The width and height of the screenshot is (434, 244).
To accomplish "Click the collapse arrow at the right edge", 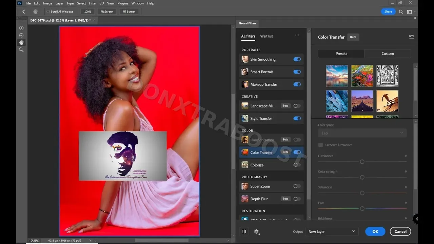I will click(417, 219).
